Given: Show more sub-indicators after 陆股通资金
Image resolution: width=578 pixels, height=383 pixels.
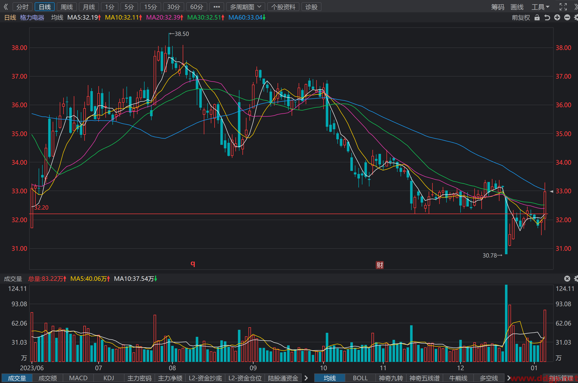Looking at the screenshot, I should pyautogui.click(x=306, y=378).
